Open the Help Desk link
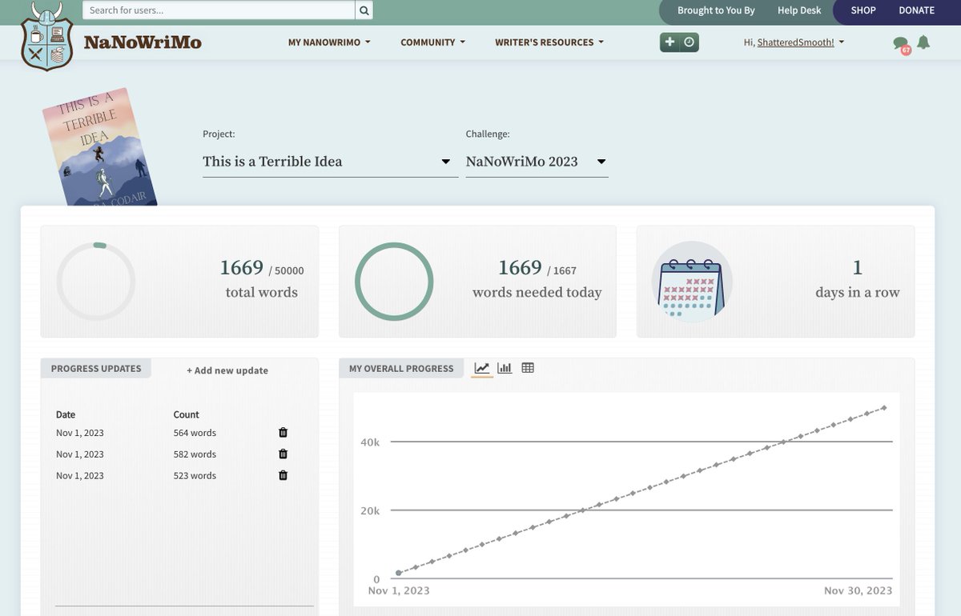 click(799, 10)
